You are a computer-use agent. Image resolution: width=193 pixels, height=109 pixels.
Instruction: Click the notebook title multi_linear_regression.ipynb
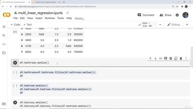pos(40,13)
